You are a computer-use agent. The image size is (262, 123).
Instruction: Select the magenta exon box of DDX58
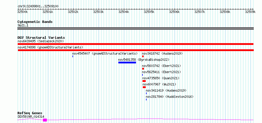pyautogui.click(x=45, y=120)
